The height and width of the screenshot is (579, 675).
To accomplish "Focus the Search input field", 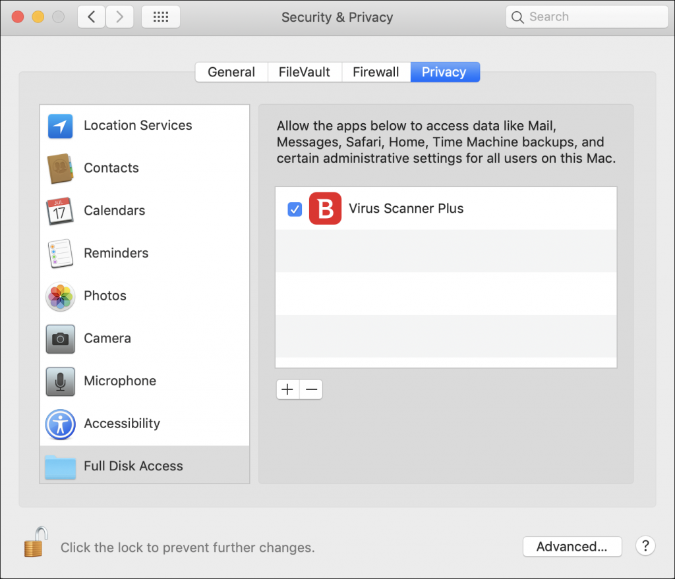I will pyautogui.click(x=587, y=16).
